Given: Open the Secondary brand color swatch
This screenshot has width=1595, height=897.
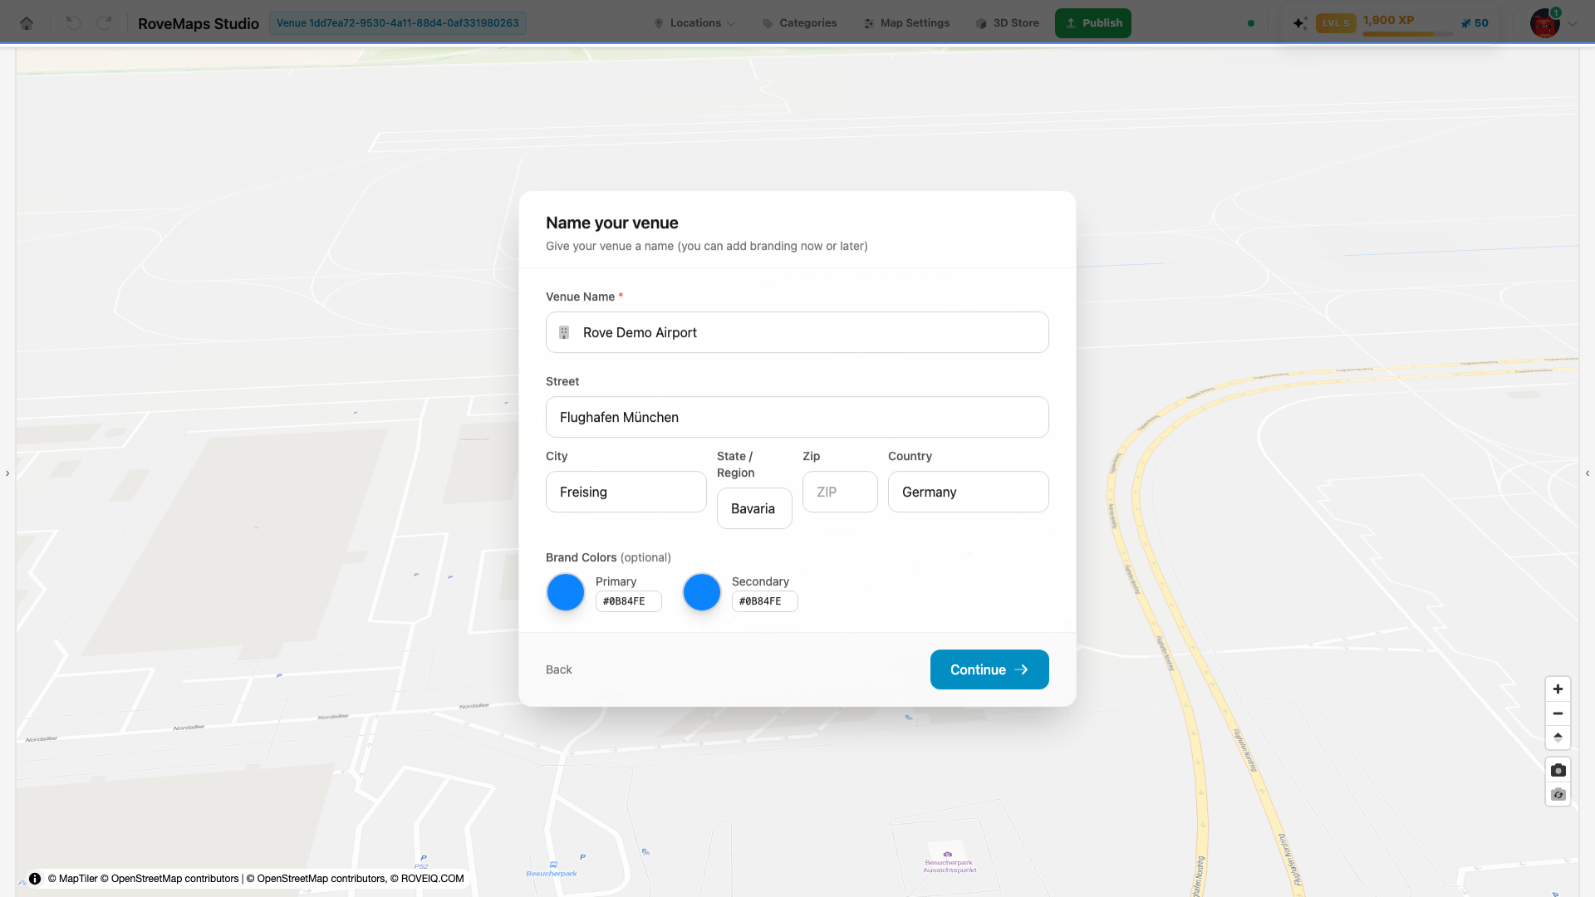Looking at the screenshot, I should pyautogui.click(x=702, y=592).
